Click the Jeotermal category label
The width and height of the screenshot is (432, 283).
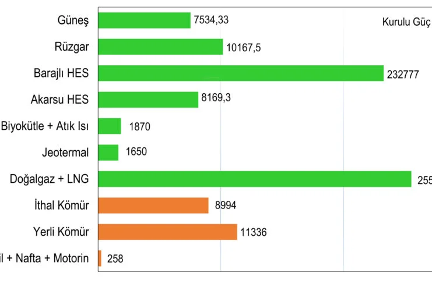(65, 153)
